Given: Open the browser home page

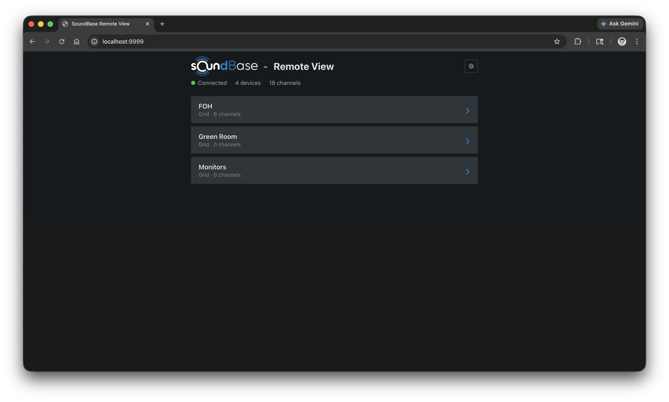Looking at the screenshot, I should (77, 41).
